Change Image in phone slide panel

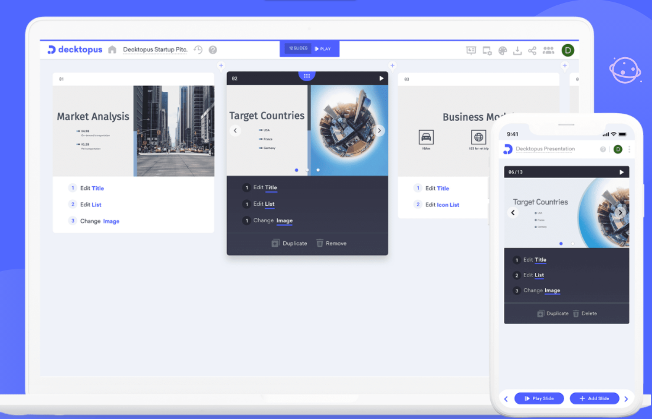[542, 291]
